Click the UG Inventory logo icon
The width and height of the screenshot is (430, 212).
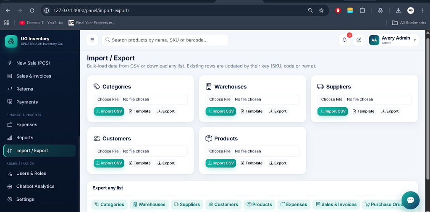click(x=11, y=41)
